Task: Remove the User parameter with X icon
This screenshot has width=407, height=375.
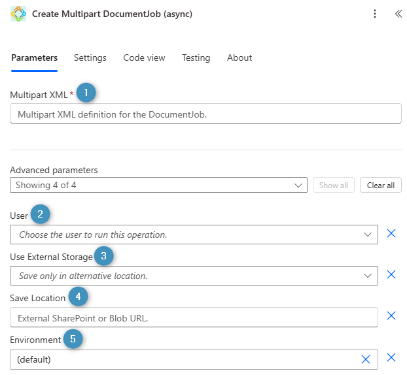Action: (x=391, y=233)
